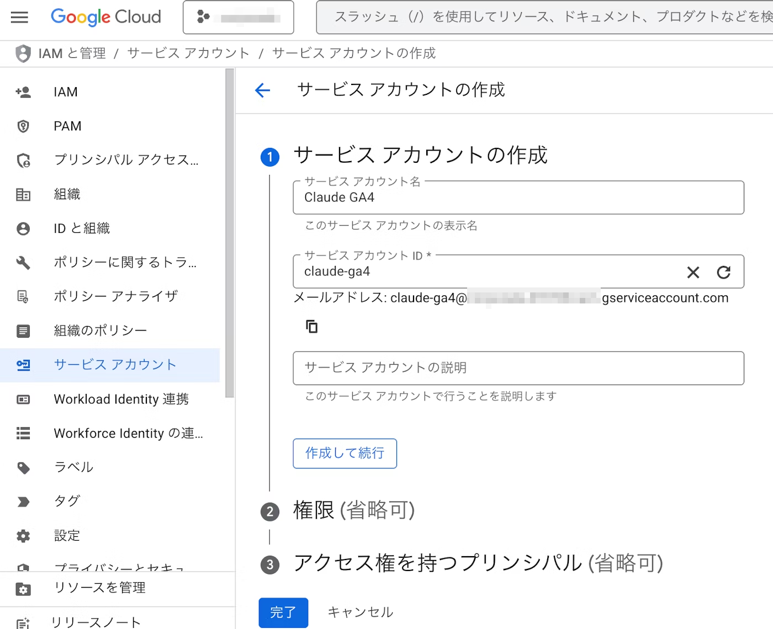
Task: Click the IAM add-person icon
Action: pos(23,92)
